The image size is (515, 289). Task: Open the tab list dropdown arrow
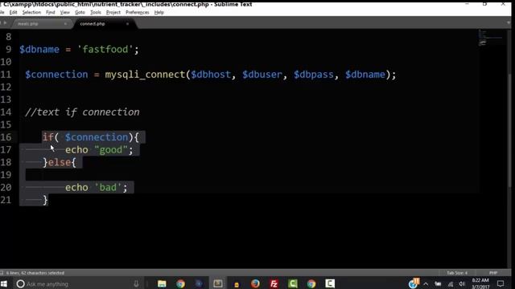pyautogui.click(x=509, y=23)
